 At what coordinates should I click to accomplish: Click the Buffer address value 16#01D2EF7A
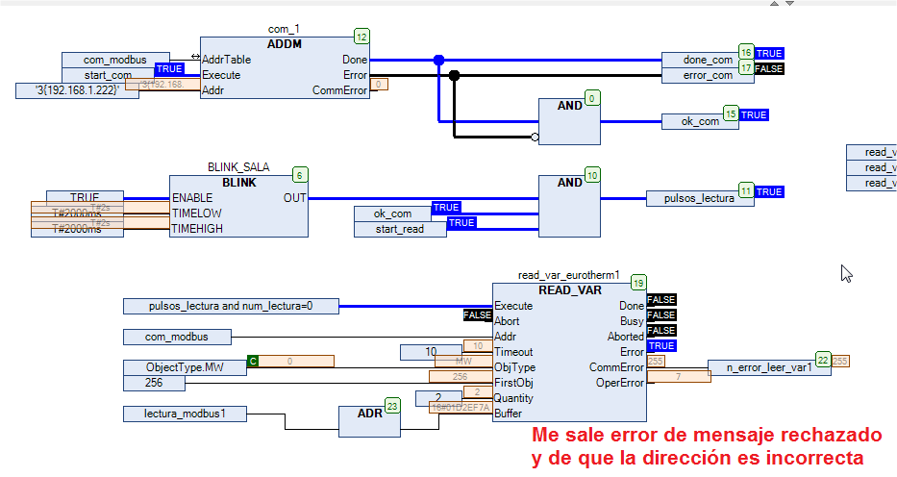461,407
